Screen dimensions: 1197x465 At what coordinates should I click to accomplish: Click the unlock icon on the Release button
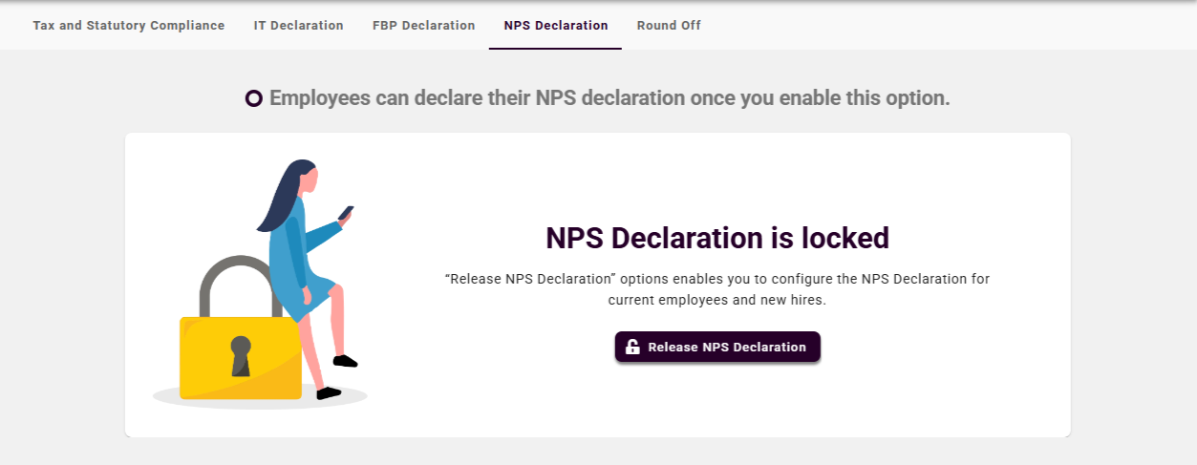632,348
